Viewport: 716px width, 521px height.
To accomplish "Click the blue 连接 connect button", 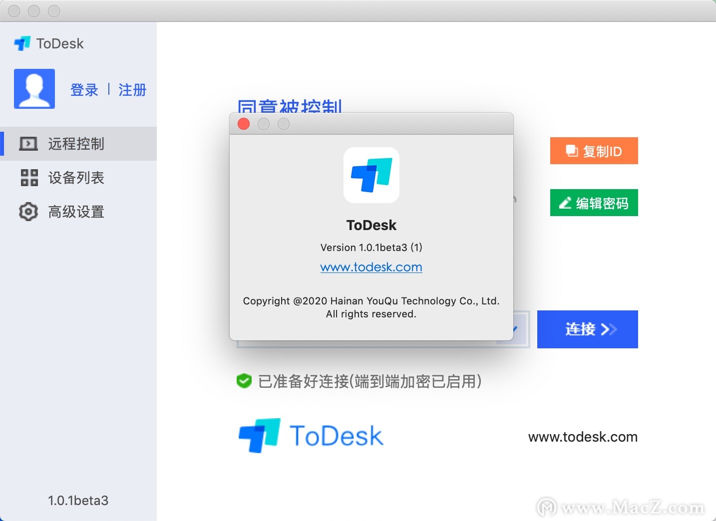I will [588, 329].
